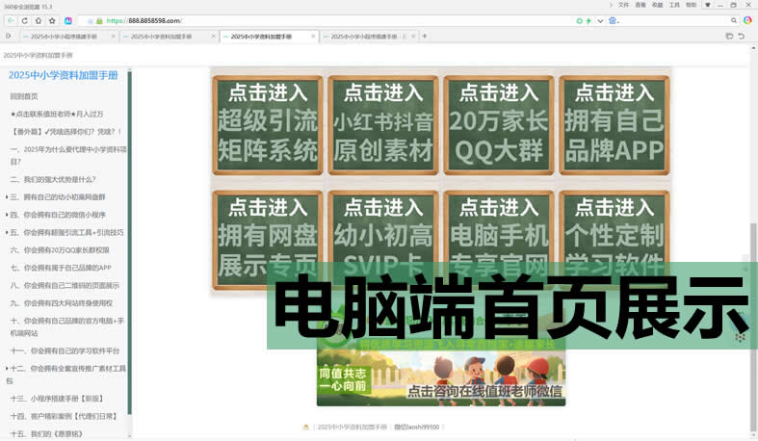Open 七、属于自己品牌的APP entry
The image size is (758, 441).
pyautogui.click(x=61, y=268)
